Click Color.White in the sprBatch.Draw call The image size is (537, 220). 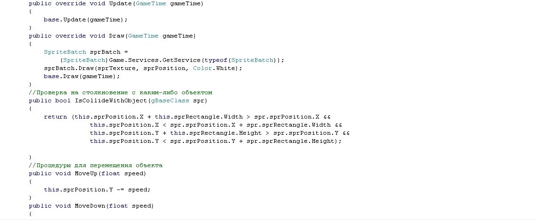(x=215, y=68)
